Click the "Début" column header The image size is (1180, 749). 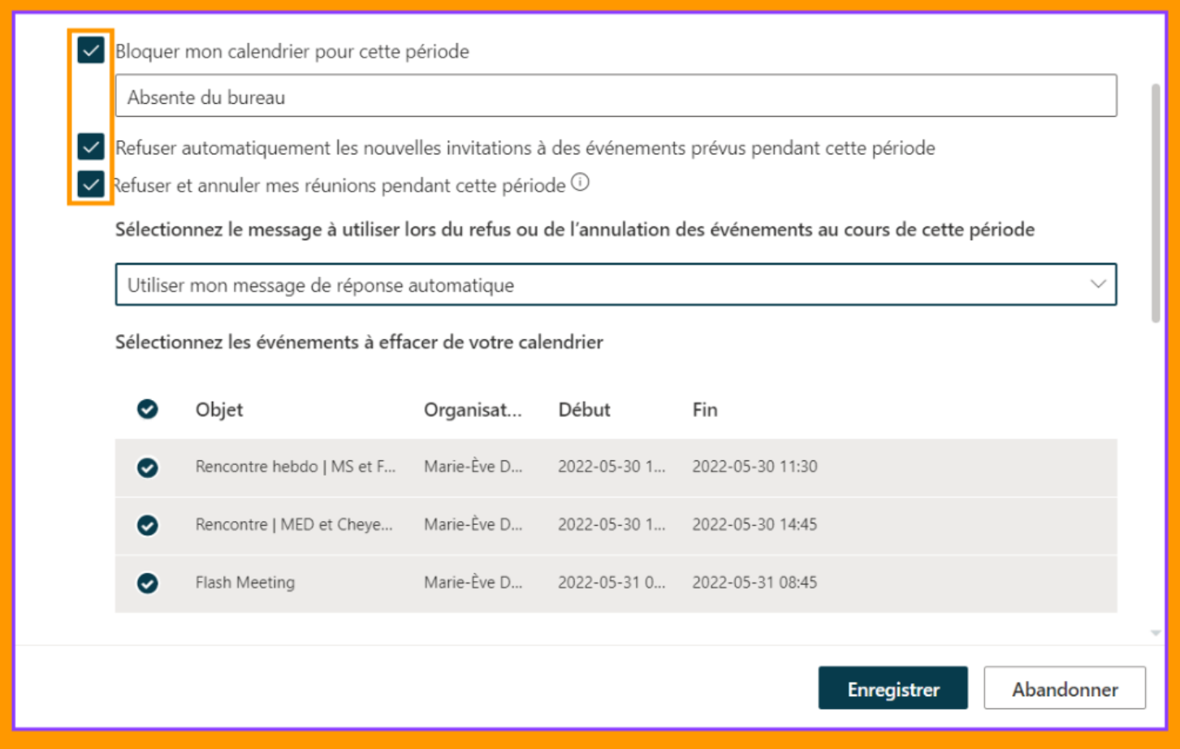[x=584, y=409]
